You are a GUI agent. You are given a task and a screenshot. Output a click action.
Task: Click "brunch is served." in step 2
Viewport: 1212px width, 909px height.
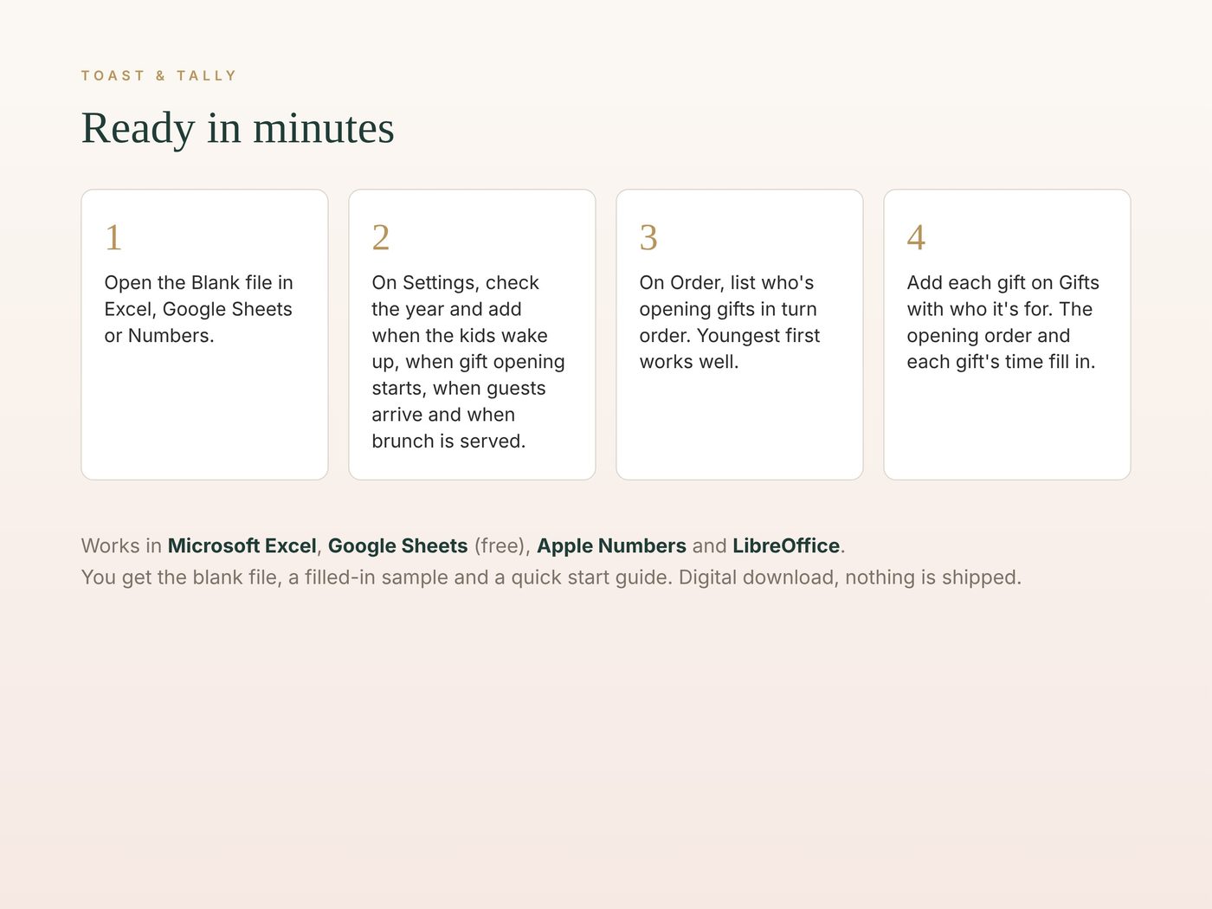448,442
